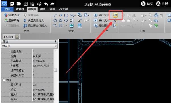Click the highlighted dimension tool icon
The height and width of the screenshot is (103, 171).
115,15
